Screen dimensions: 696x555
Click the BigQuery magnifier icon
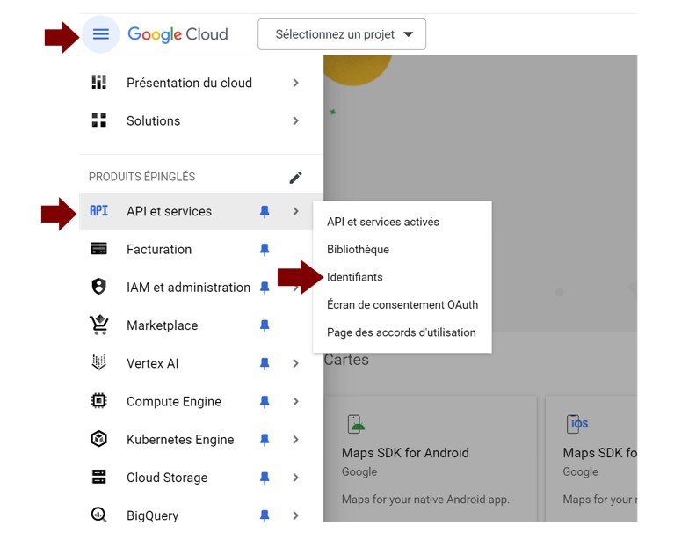[x=98, y=515]
